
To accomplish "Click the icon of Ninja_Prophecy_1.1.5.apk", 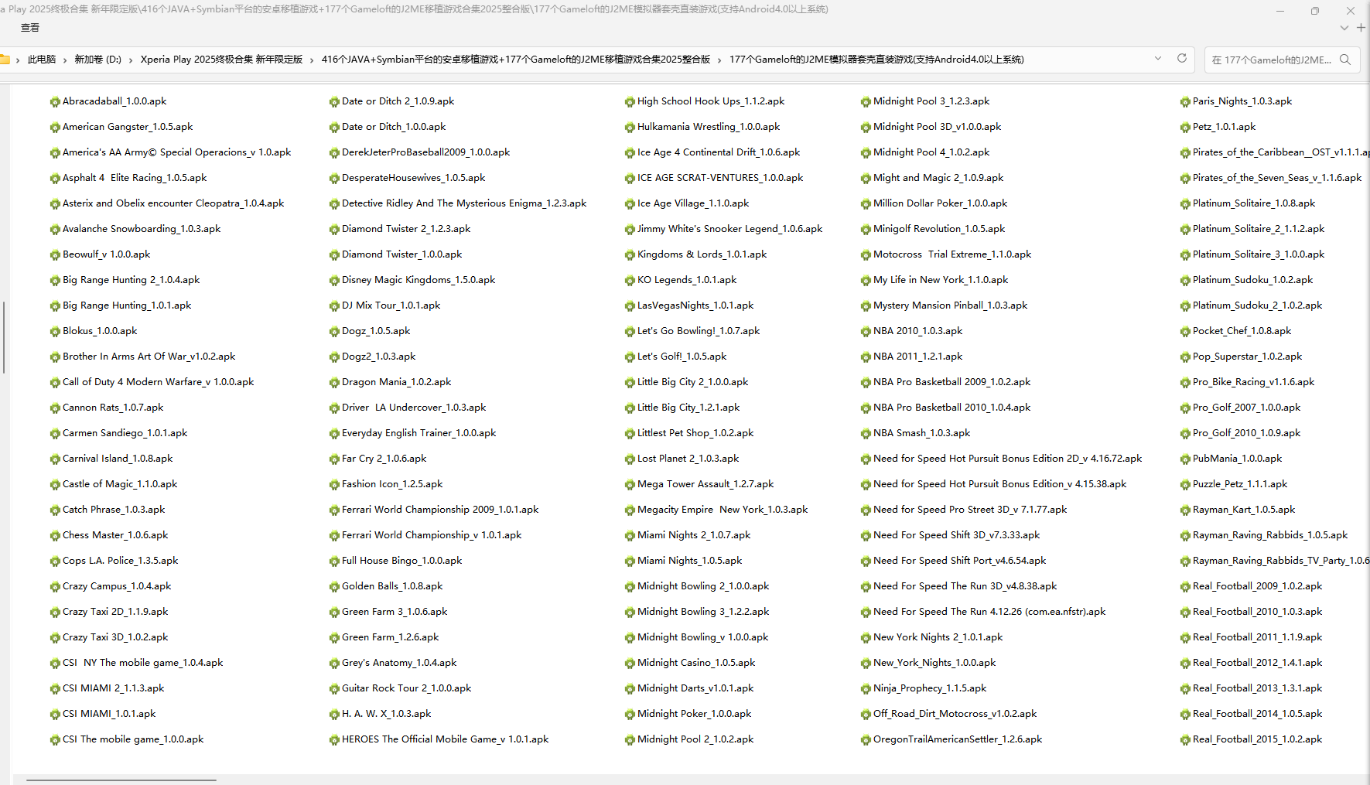I will [866, 689].
